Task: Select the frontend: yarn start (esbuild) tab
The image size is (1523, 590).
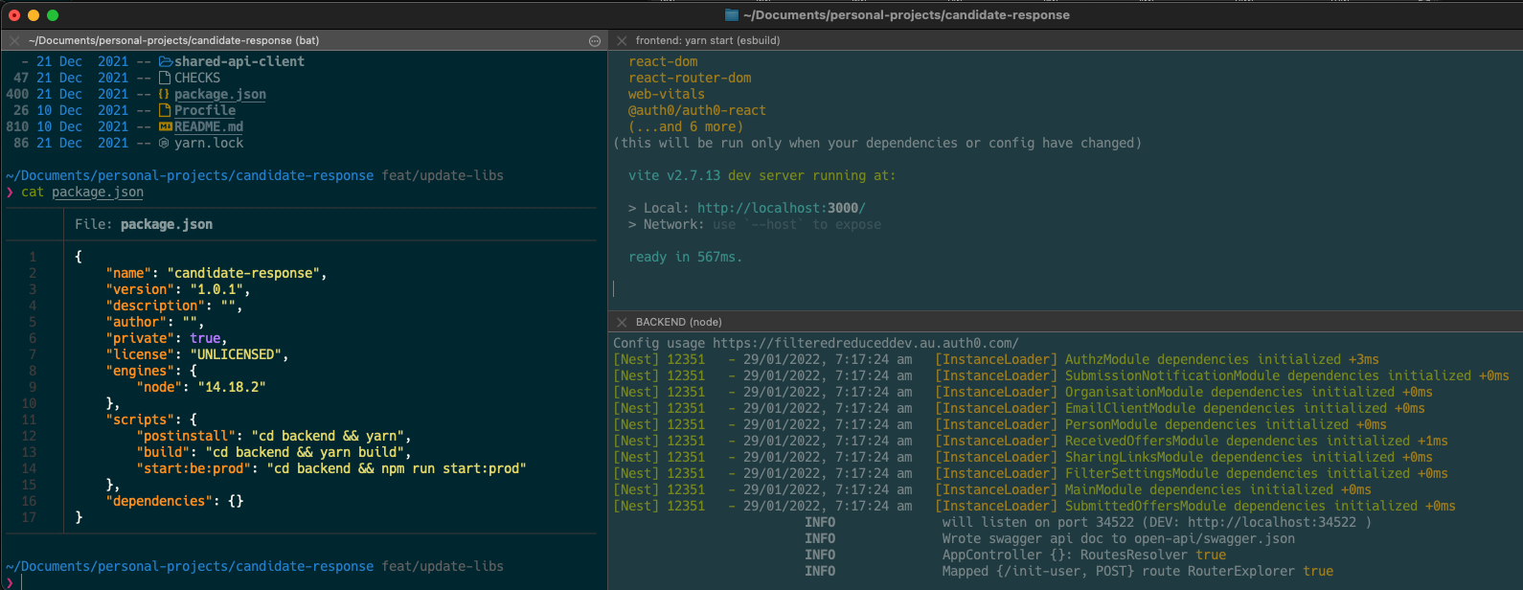Action: [708, 40]
